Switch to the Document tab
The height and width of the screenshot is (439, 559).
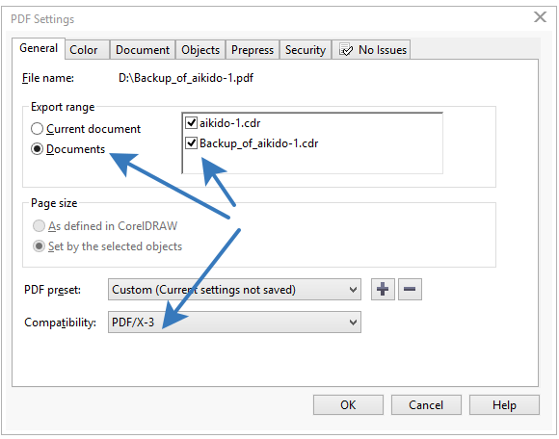point(143,49)
